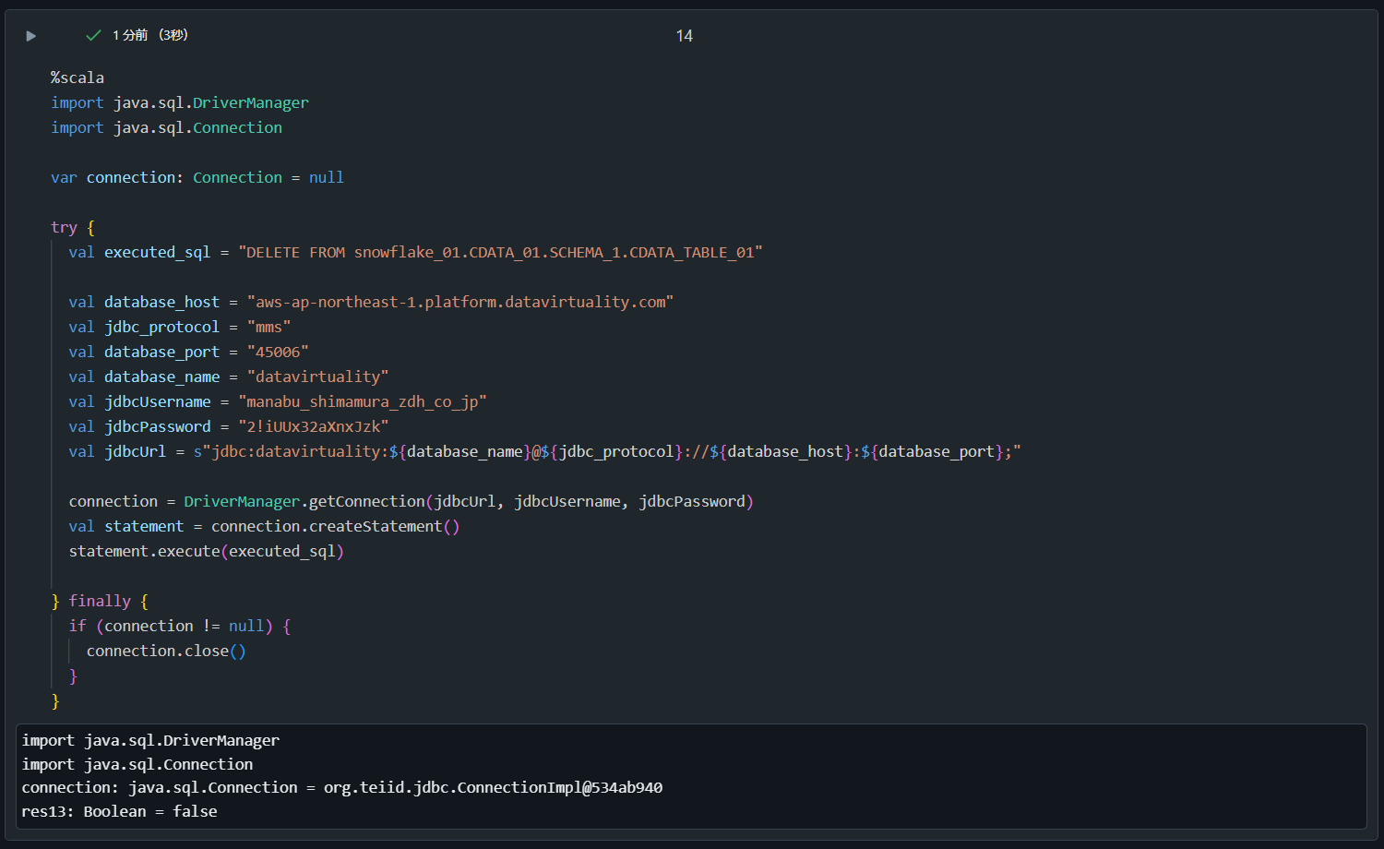Click the database_port value "45006"
The image size is (1384, 849).
click(x=278, y=352)
